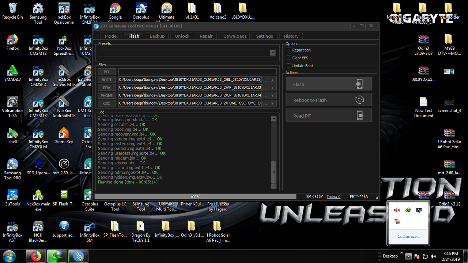The image size is (468, 263).
Task: Click Z3X Samsung Tool taskbar button
Action: 78,256
